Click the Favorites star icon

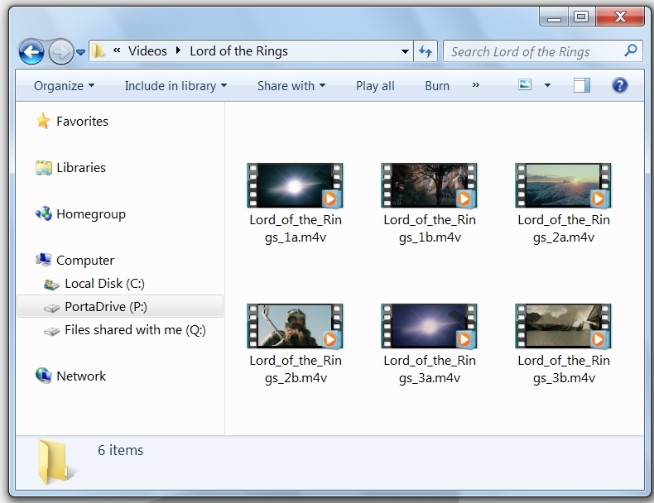[43, 121]
